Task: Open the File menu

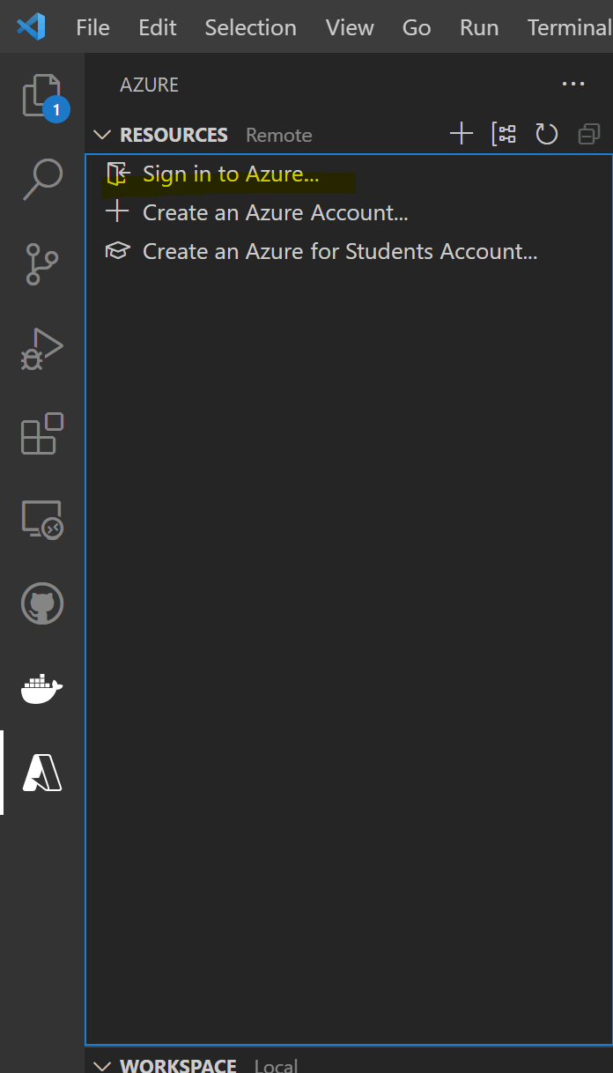Action: [x=92, y=27]
